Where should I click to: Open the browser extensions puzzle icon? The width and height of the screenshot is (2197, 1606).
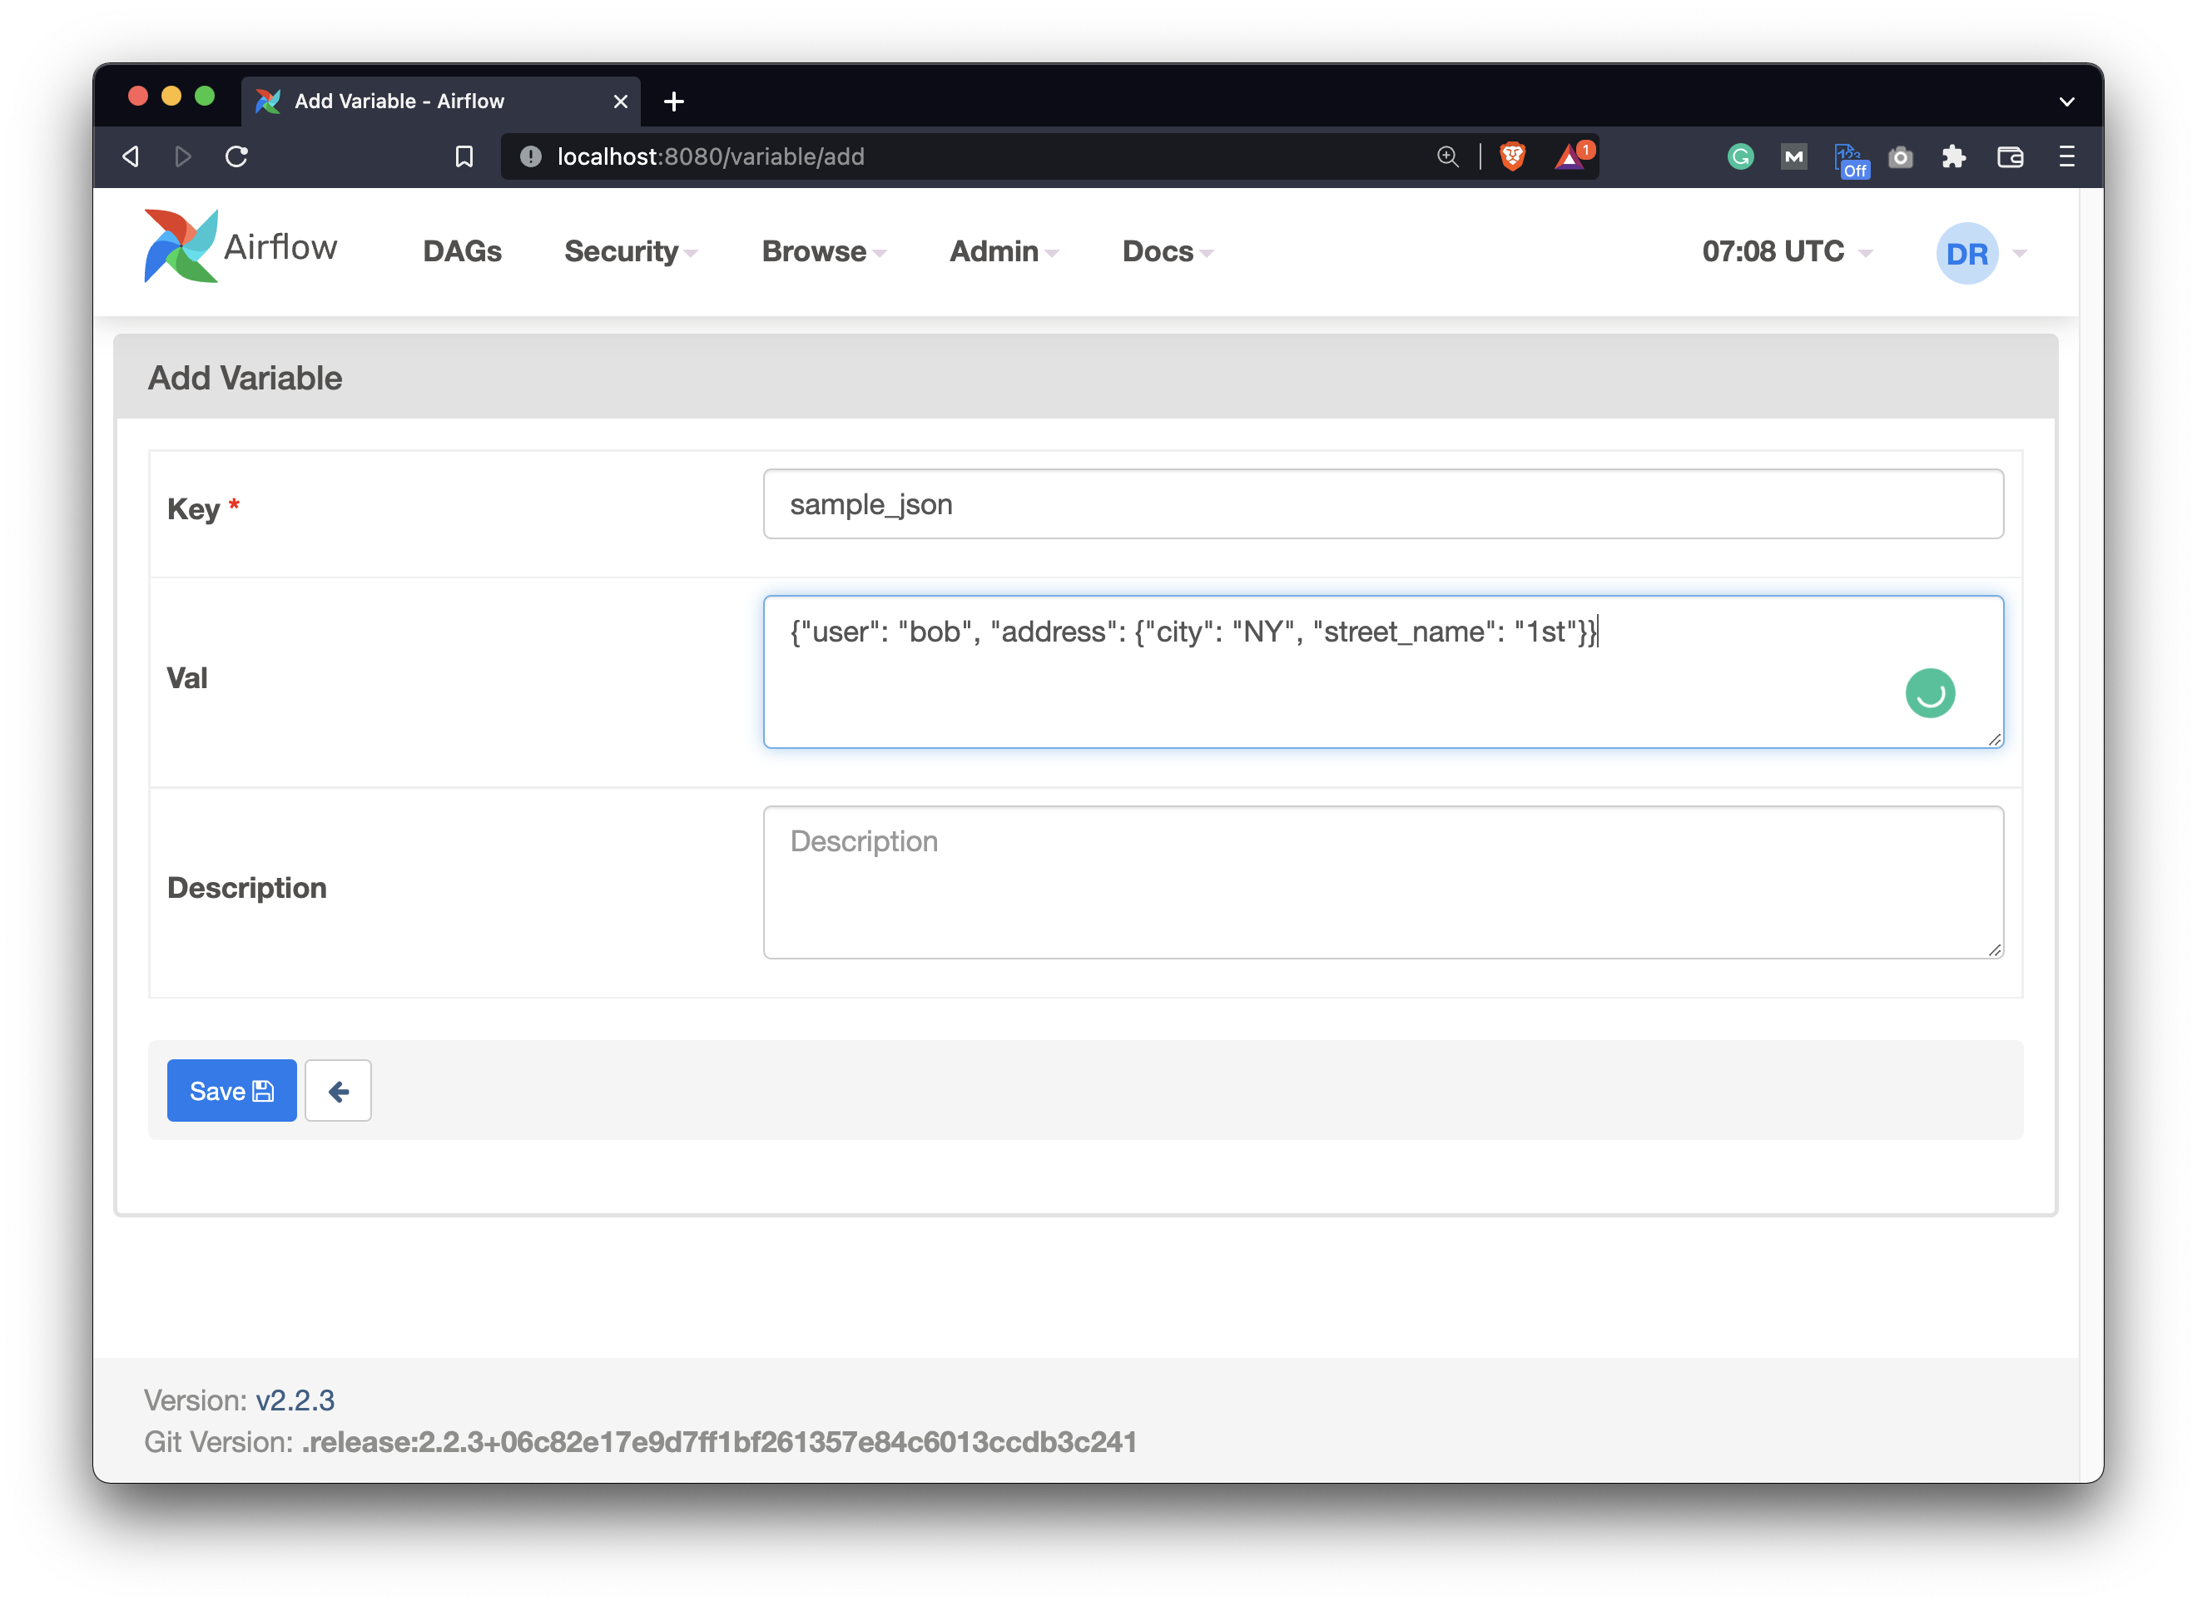coord(1955,156)
